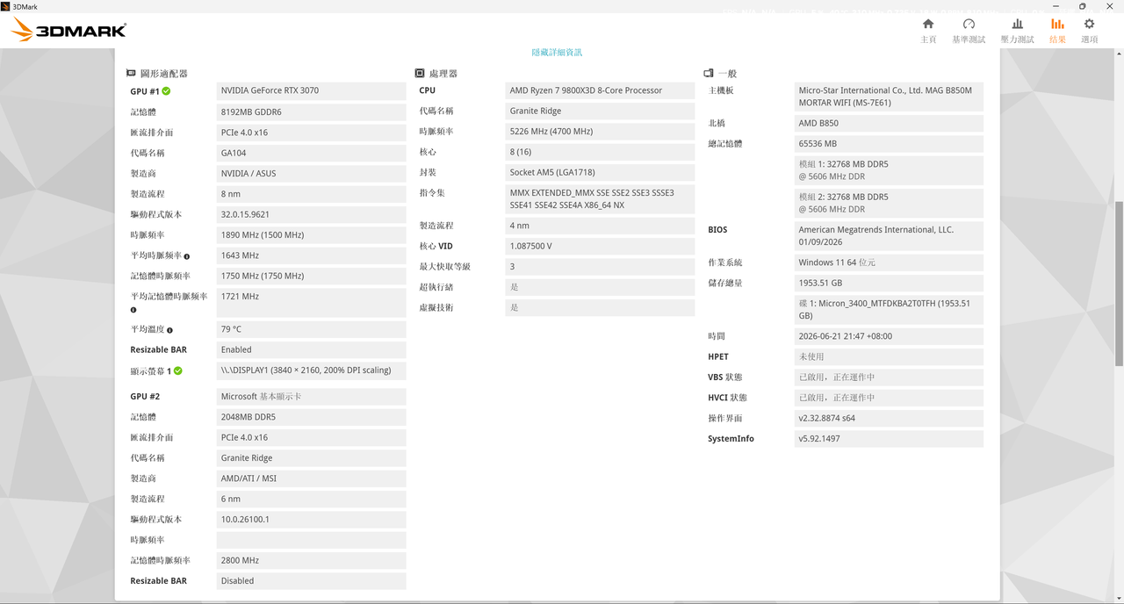Click the Micro-Star motherboard value

pyautogui.click(x=889, y=97)
